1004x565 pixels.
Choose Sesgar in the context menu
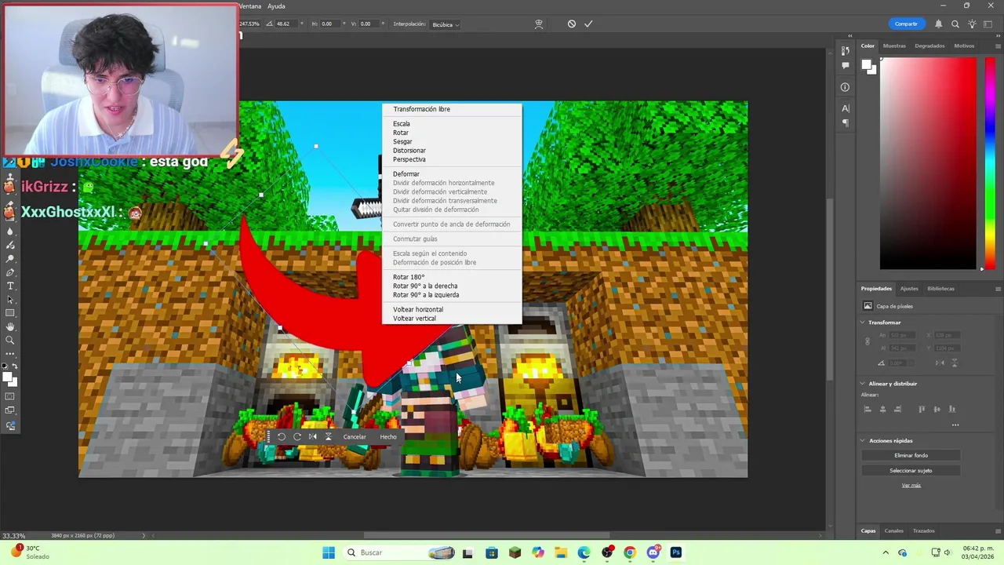[402, 142]
